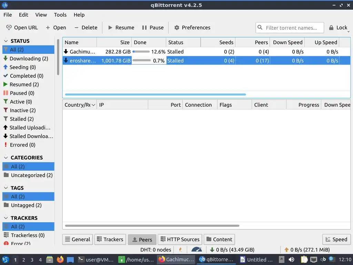Select the Gachimu torrent row
Image resolution: width=353 pixels, height=265 pixels.
pos(206,52)
